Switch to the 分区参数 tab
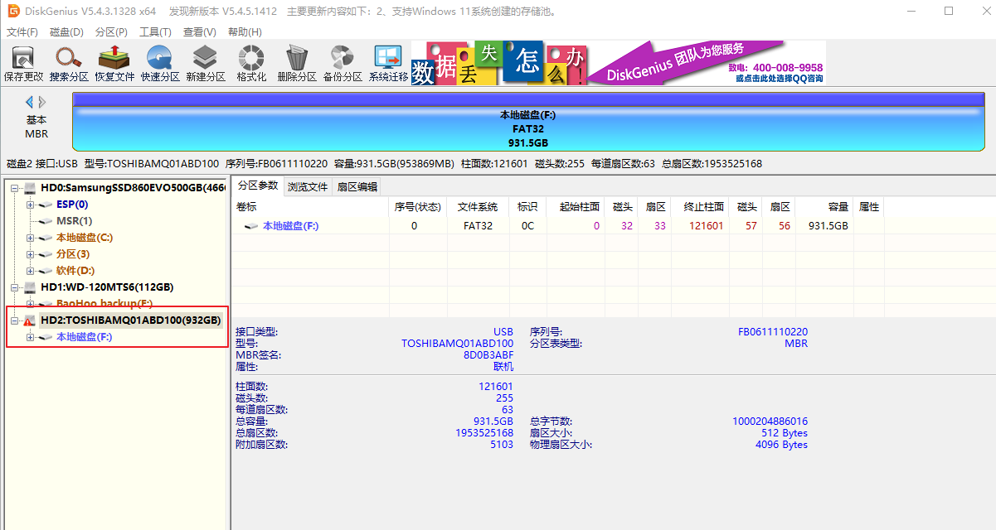Viewport: 996px width, 530px height. pos(257,185)
